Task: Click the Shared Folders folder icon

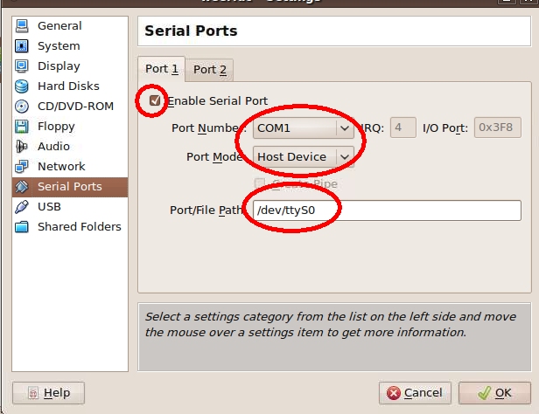Action: (22, 227)
